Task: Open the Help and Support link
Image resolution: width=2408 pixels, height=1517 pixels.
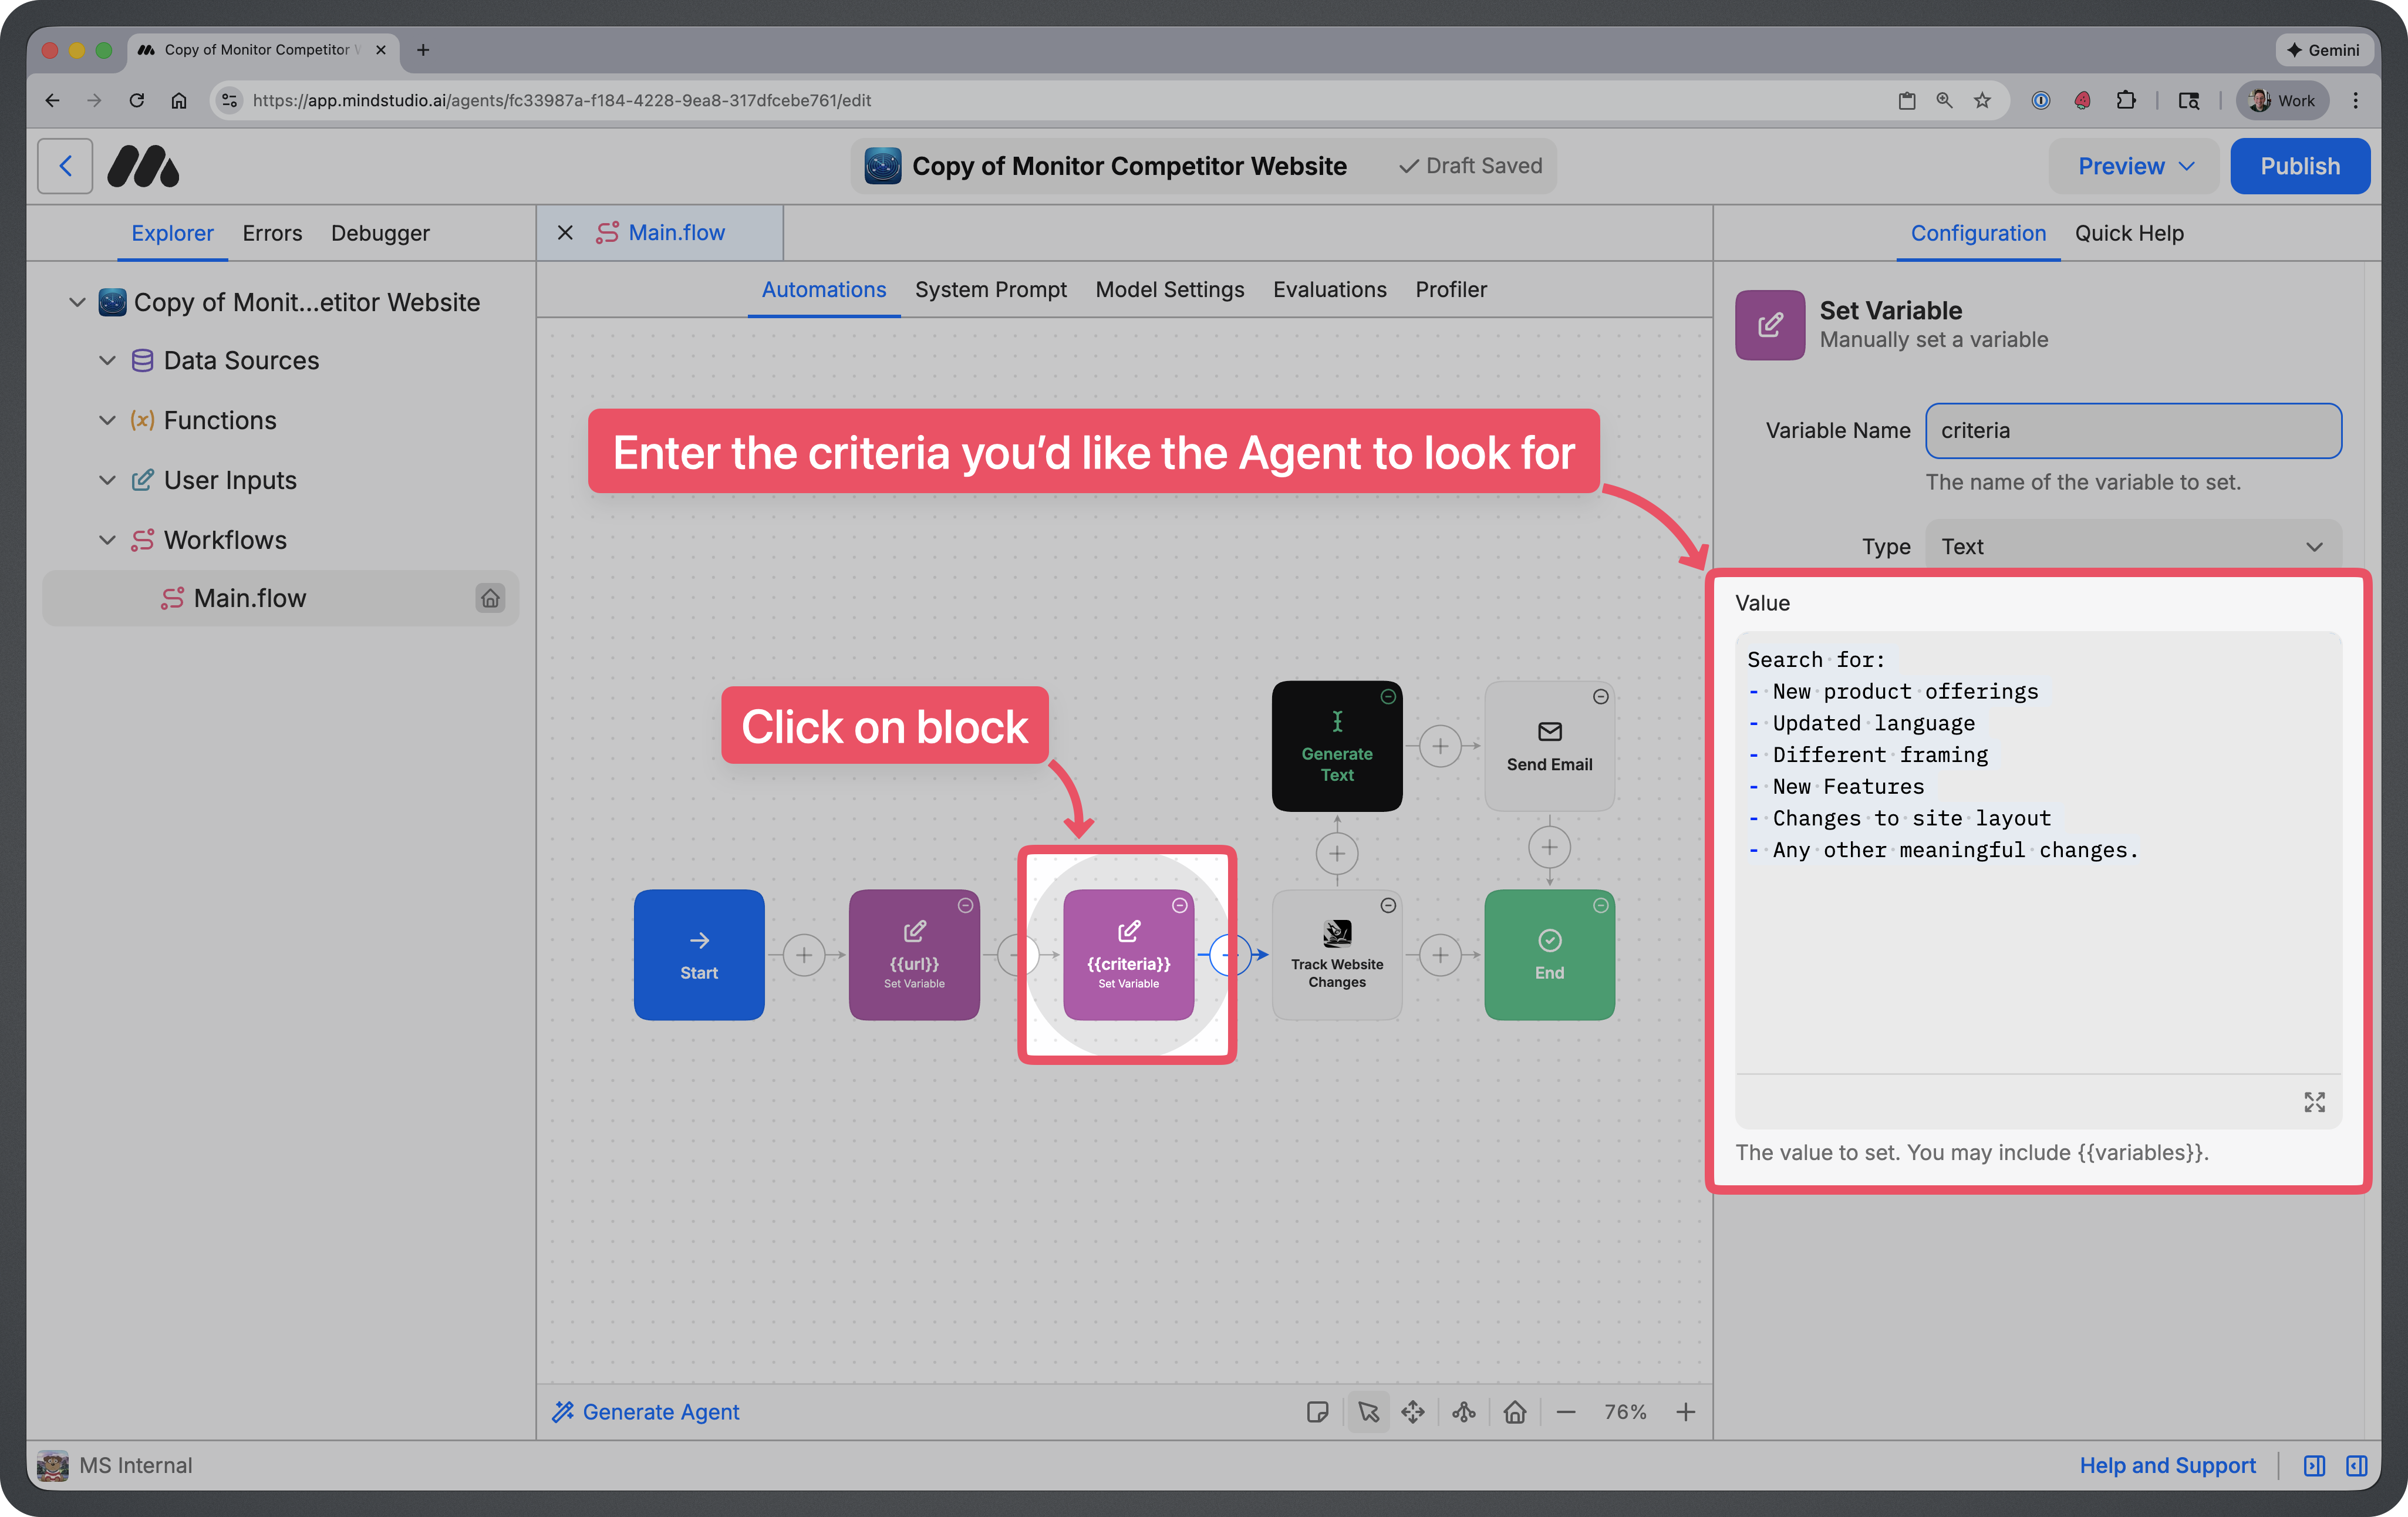Action: click(x=2167, y=1465)
